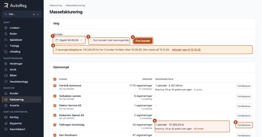Image resolution: width=262 pixels, height=137 pixels.
Task: Preview Fjordvik kommune with Forhåndsvis
Action: tap(244, 86)
